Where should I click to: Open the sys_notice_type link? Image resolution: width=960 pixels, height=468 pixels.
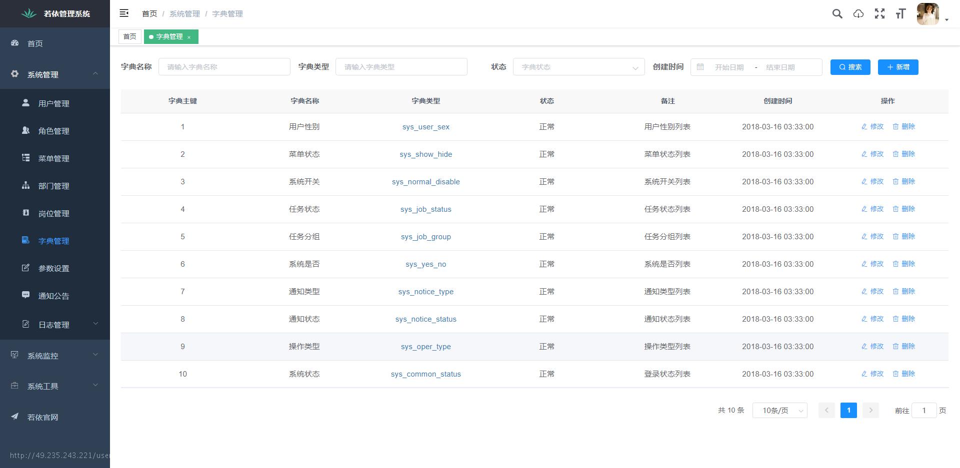(426, 292)
